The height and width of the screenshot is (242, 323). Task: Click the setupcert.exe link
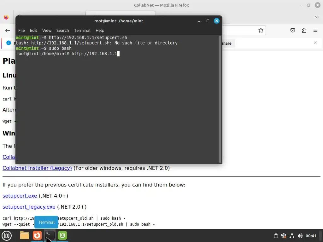[x=20, y=196]
